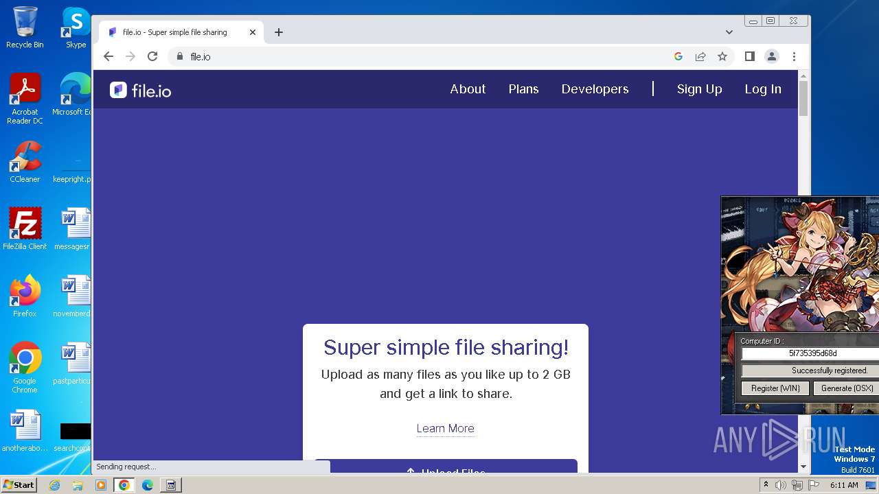This screenshot has width=879, height=494.
Task: Select the file.io browser tab
Action: (181, 32)
